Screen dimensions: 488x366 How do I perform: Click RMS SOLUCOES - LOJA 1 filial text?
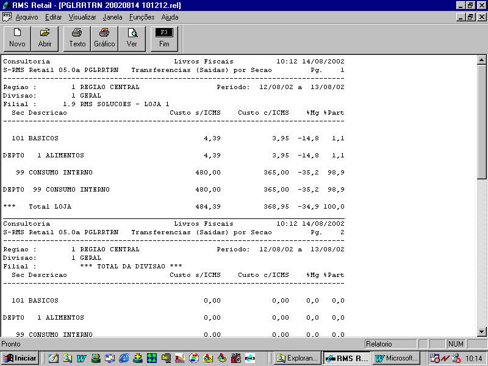[124, 104]
